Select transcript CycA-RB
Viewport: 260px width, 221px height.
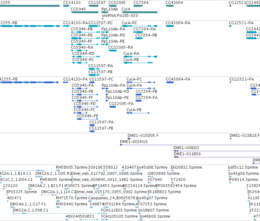[x=131, y=60]
